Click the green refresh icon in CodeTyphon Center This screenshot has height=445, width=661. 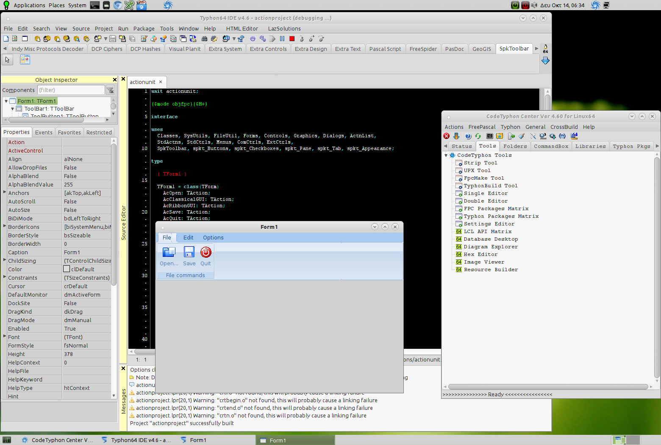tap(478, 136)
